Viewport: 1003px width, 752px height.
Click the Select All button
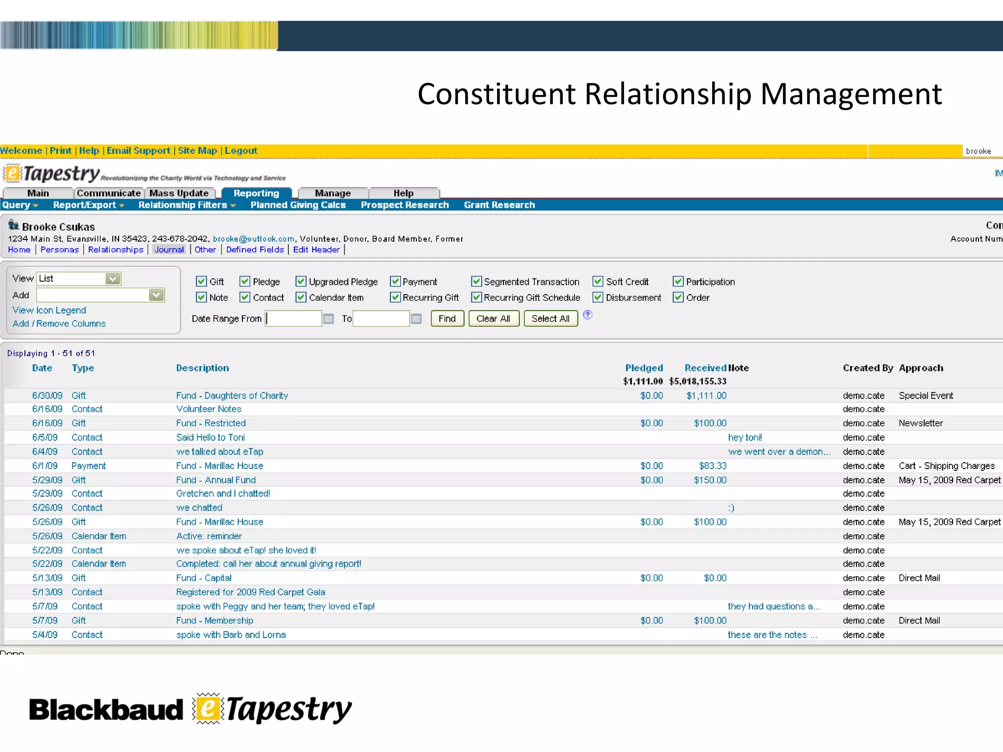tap(550, 319)
